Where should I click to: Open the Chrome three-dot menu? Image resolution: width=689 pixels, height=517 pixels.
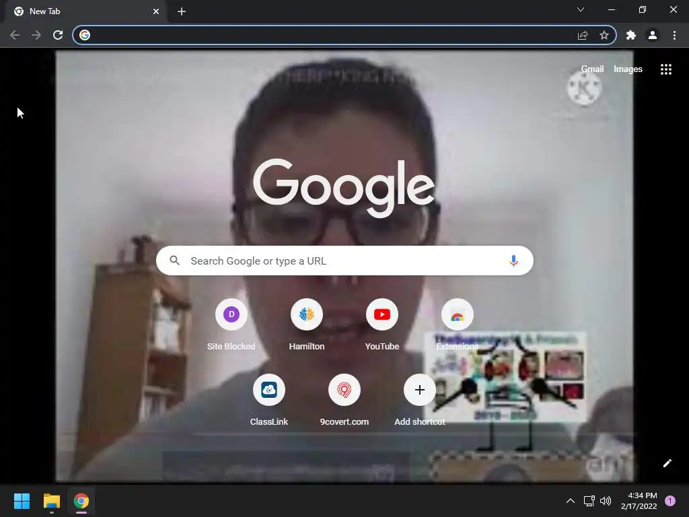click(x=674, y=35)
